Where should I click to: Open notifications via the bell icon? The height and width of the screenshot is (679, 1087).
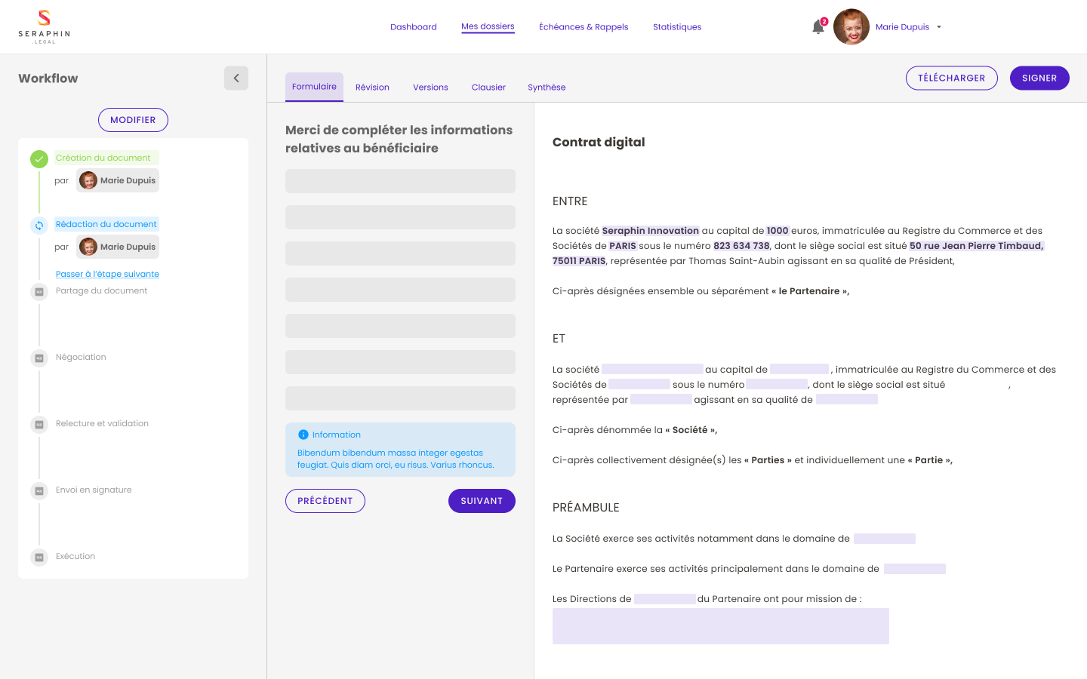point(818,26)
